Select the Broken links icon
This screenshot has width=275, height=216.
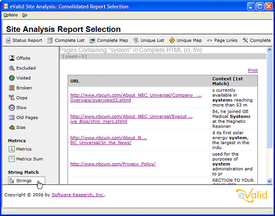[x=12, y=88]
